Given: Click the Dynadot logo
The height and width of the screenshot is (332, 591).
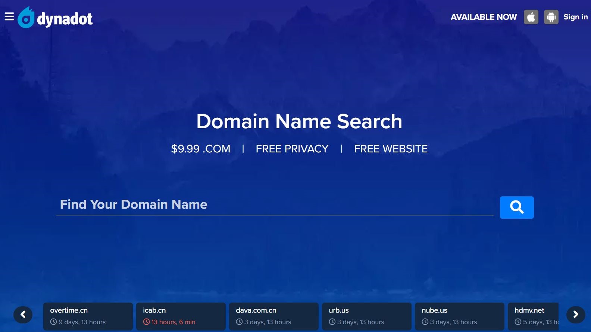Looking at the screenshot, I should (55, 18).
